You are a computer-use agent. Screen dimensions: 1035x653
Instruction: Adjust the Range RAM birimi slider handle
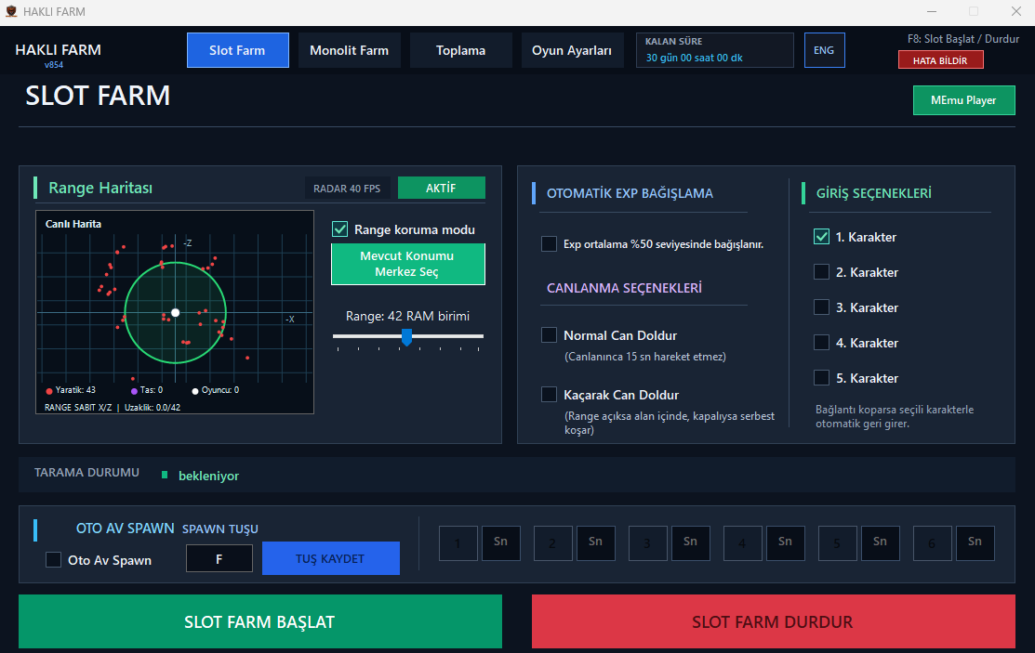(407, 337)
